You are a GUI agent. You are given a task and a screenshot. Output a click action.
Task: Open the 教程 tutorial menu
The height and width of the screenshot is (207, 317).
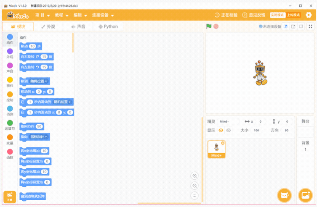[x=61, y=15]
